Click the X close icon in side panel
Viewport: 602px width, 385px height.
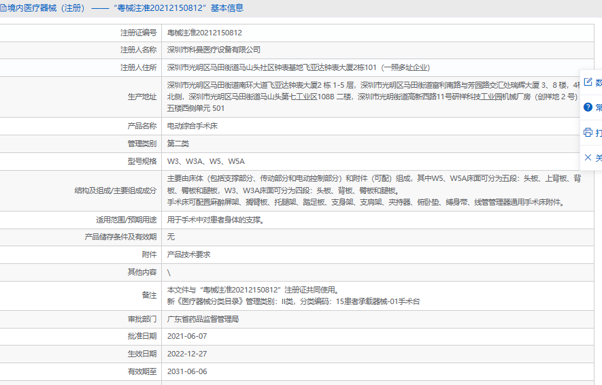(588, 157)
